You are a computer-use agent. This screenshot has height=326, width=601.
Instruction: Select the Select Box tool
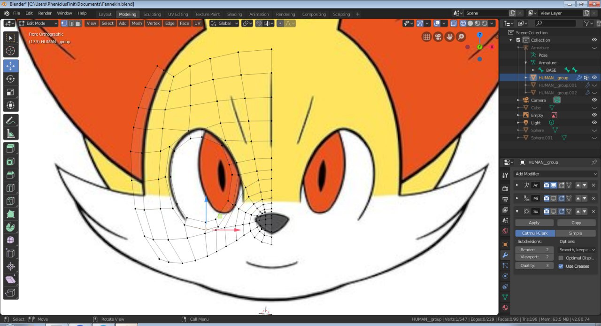(11, 38)
